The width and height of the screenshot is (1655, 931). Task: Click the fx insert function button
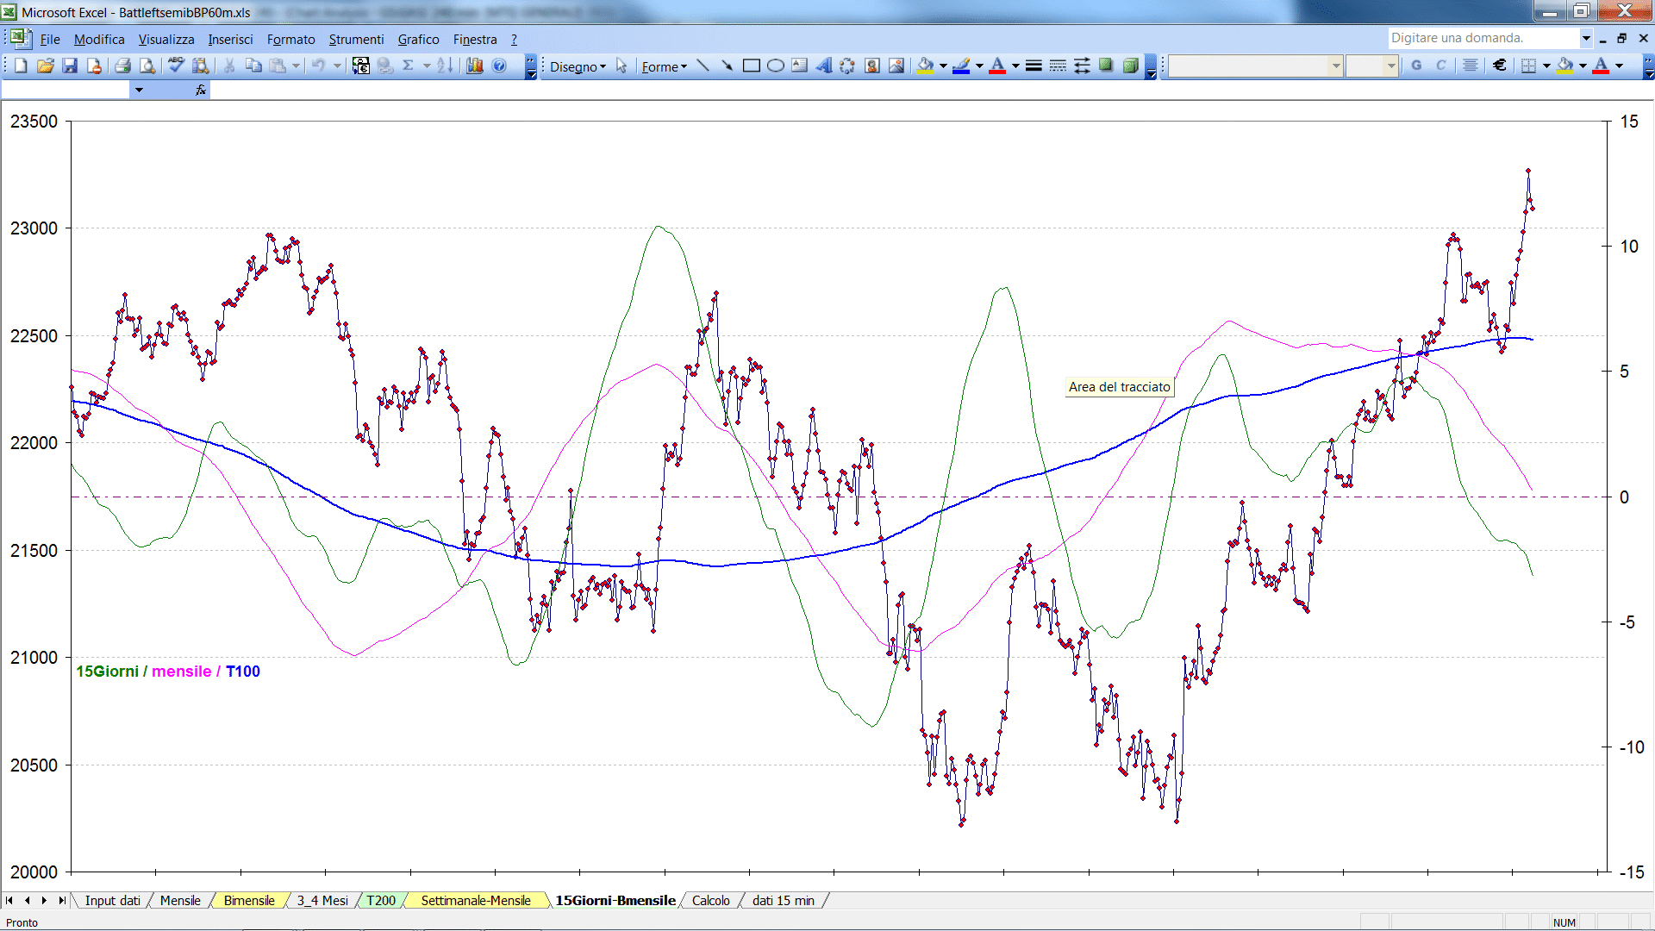click(x=201, y=90)
